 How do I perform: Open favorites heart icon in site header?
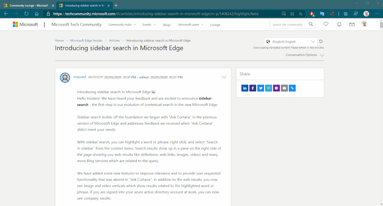[326, 24]
